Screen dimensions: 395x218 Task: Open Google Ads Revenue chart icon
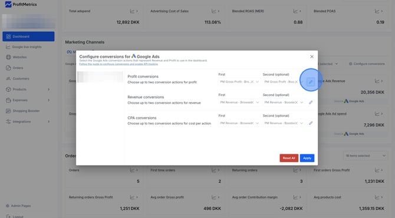[377, 81]
